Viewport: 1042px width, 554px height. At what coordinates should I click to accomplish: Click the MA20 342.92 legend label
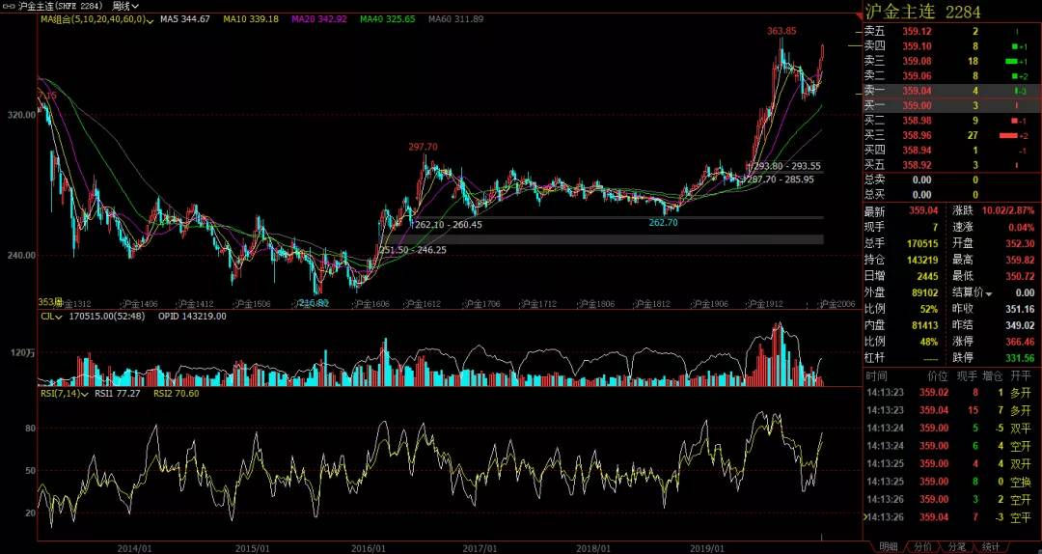click(x=319, y=19)
